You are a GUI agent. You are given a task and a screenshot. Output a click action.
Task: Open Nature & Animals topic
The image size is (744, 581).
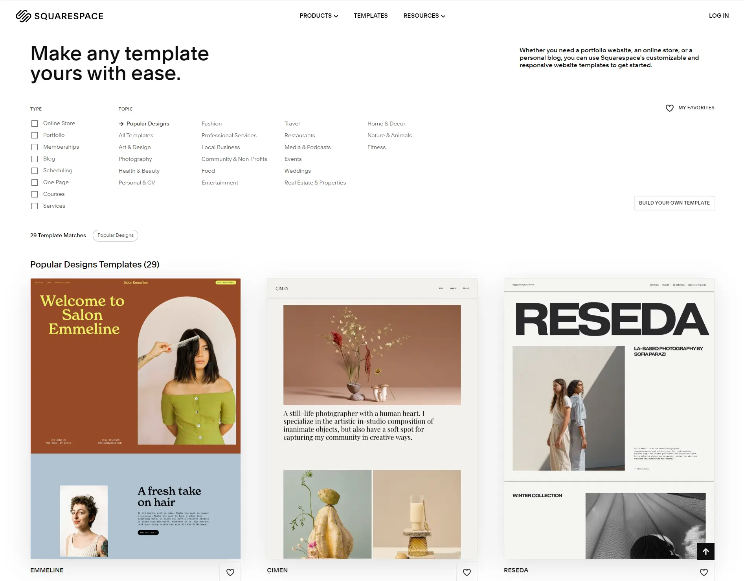389,135
